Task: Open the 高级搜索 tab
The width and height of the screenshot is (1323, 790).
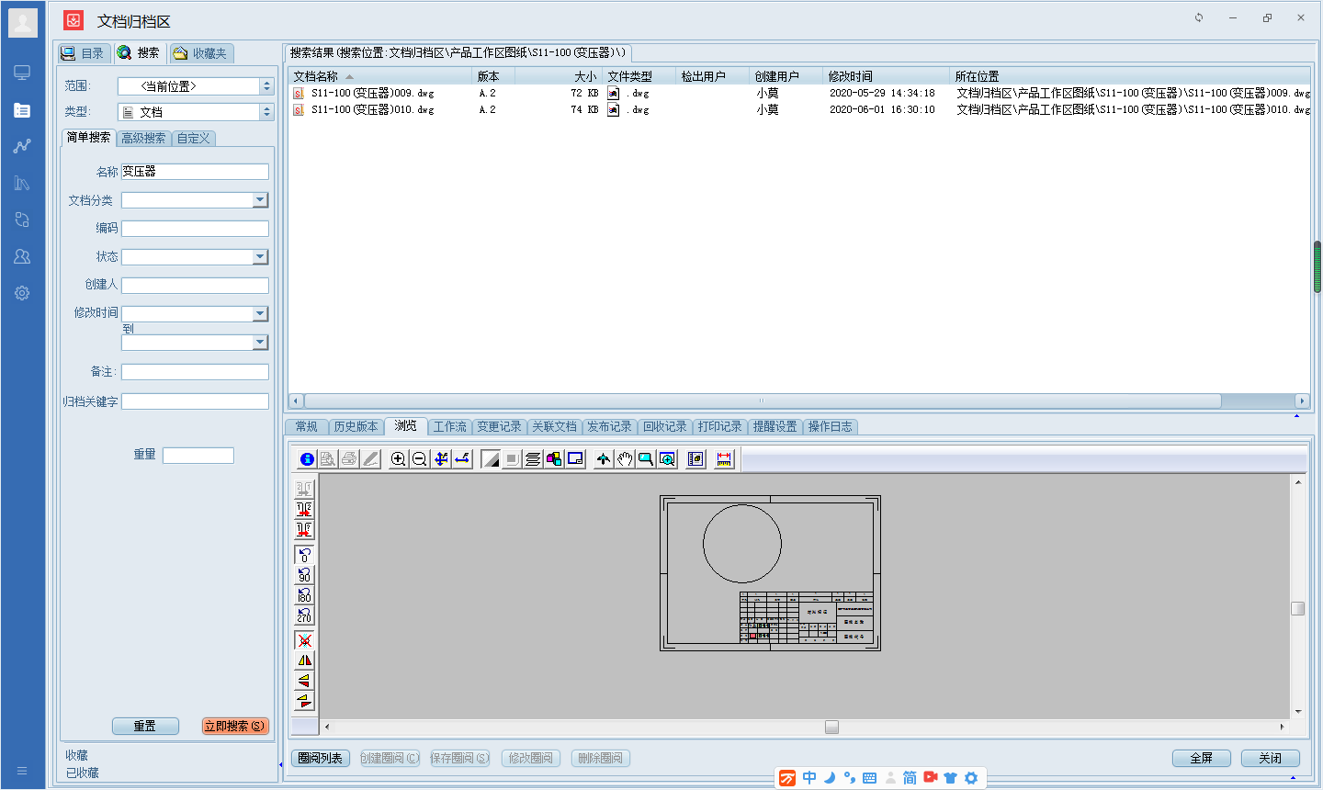Action: (143, 139)
